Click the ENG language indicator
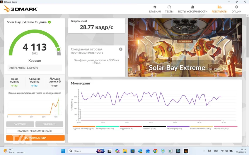The height and width of the screenshot is (155, 249). 216,151
